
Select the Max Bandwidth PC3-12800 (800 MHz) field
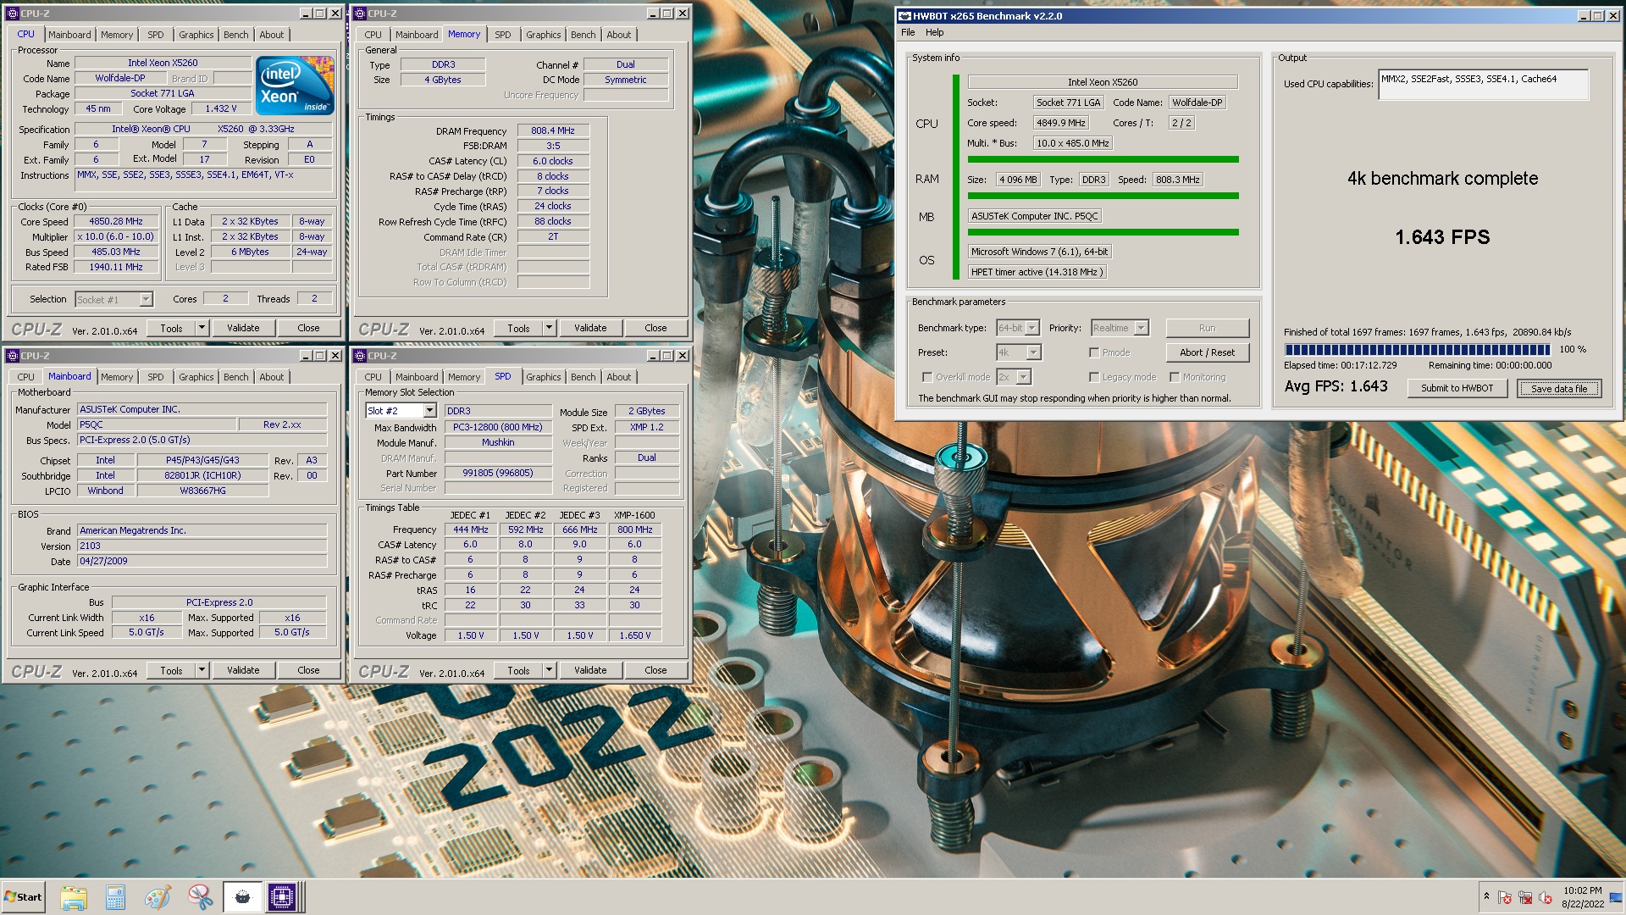coord(498,428)
